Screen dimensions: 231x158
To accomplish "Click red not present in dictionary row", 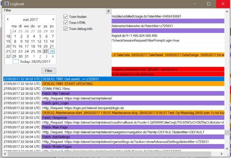I will pos(168,74).
